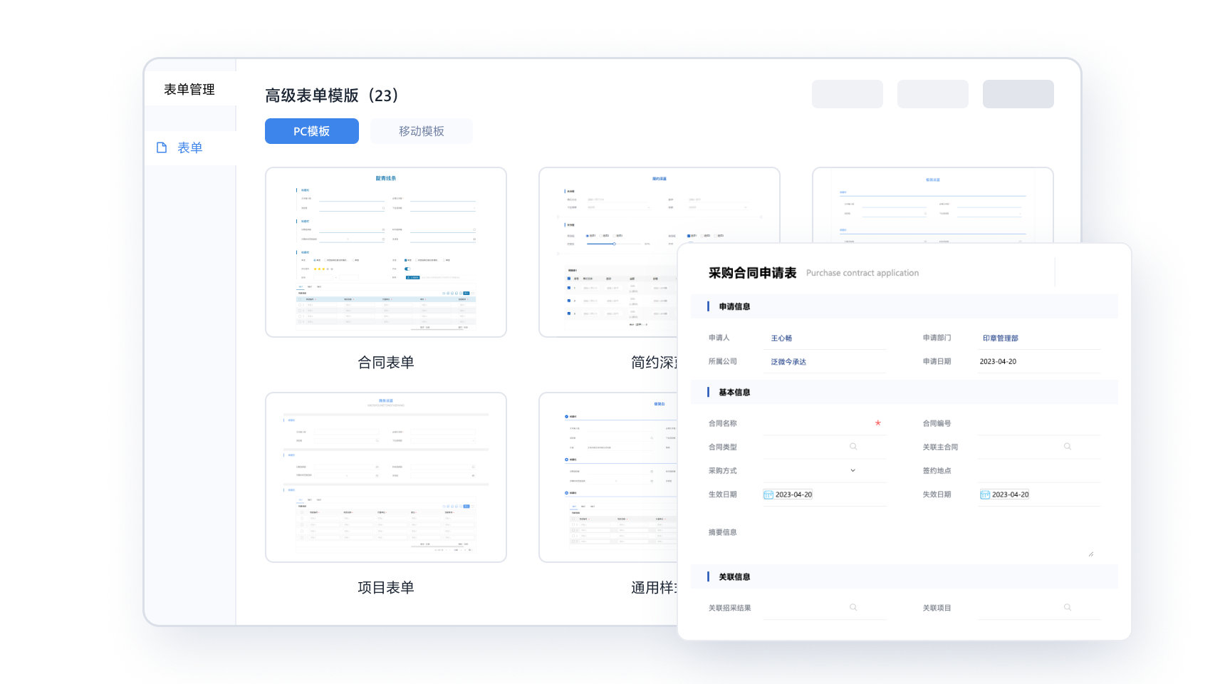Screen dimensions: 1225x684
Task: Click search icon in 关联项目 field
Action: pos(1068,608)
